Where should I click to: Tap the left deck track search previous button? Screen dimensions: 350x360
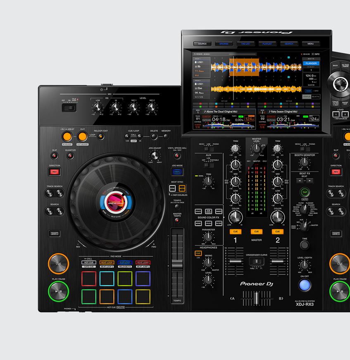(x=50, y=193)
